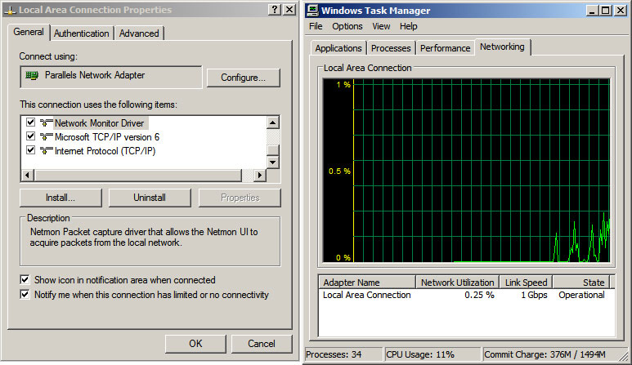
Task: Click the Operational state value
Action: [x=581, y=295]
